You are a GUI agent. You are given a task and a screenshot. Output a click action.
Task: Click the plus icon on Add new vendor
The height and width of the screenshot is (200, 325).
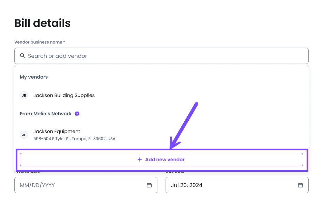(140, 160)
